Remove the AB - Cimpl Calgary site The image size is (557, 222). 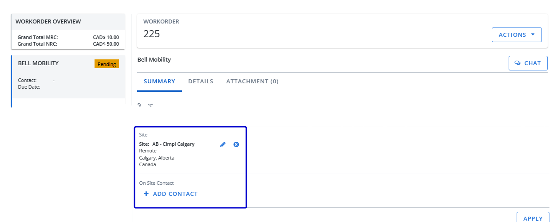236,144
